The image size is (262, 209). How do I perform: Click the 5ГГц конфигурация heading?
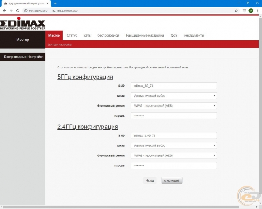pos(85,77)
